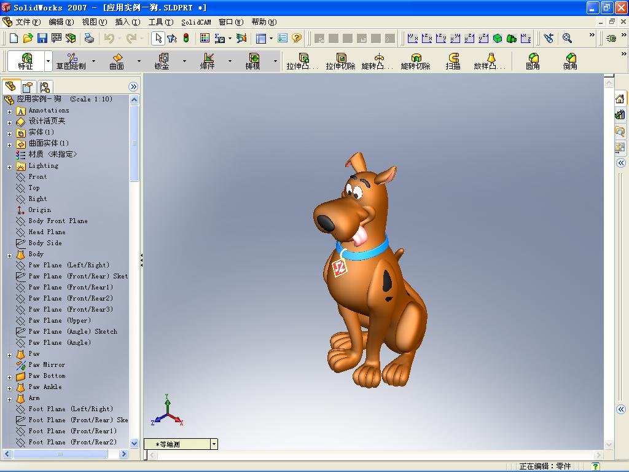Click the Fillet (圆角) tool

pyautogui.click(x=533, y=61)
